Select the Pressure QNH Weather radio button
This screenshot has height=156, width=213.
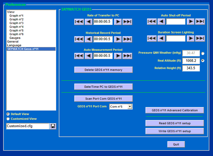(203, 53)
